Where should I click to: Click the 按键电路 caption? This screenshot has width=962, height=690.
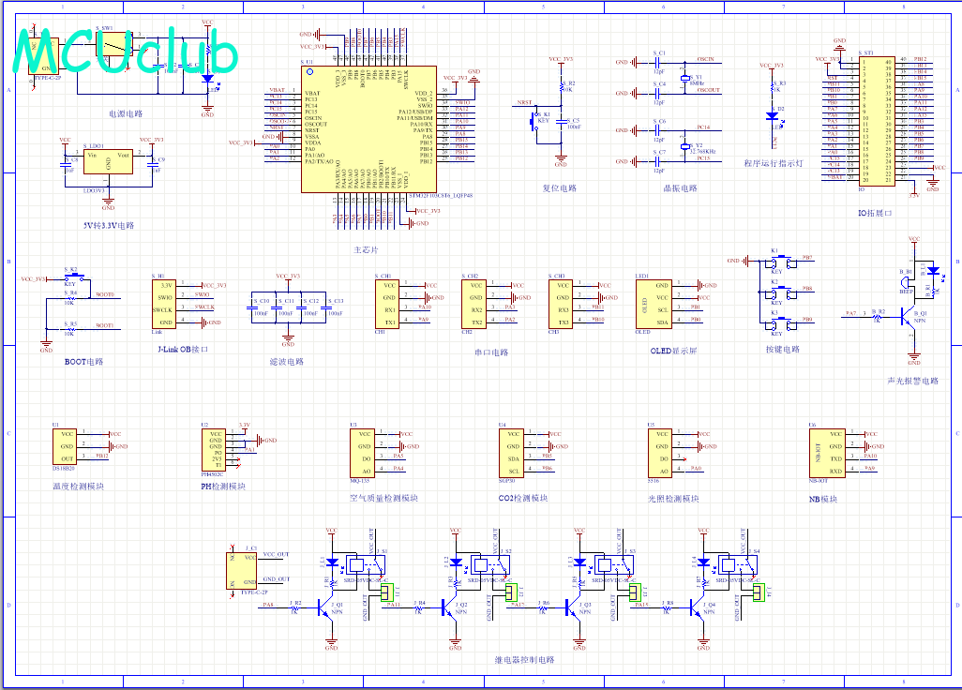tap(782, 349)
